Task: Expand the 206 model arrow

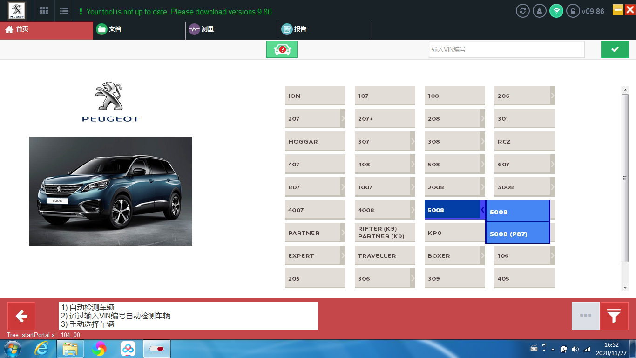Action: tap(552, 96)
